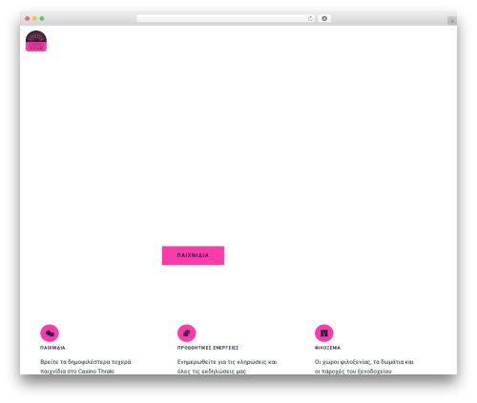Click the dice icon above ΠΑΙΧΝΙΔΙΑ
The image size is (477, 403).
pyautogui.click(x=50, y=333)
